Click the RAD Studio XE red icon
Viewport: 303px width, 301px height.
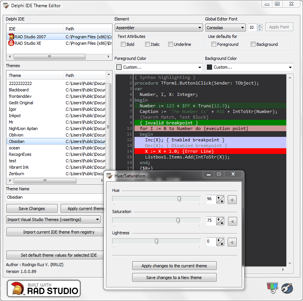pyautogui.click(x=11, y=43)
